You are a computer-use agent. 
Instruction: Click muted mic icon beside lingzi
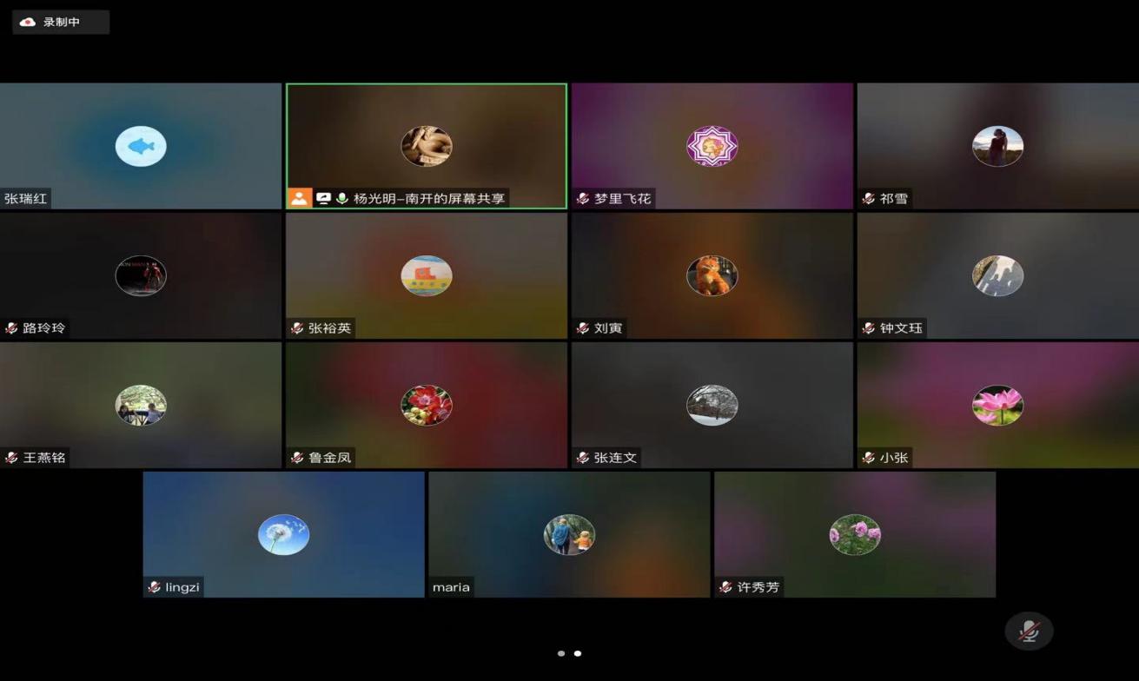(155, 587)
